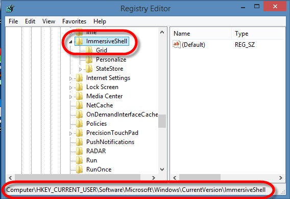The width and height of the screenshot is (290, 199).
Task: Select the Media Center folder icon
Action: pyautogui.click(x=80, y=96)
